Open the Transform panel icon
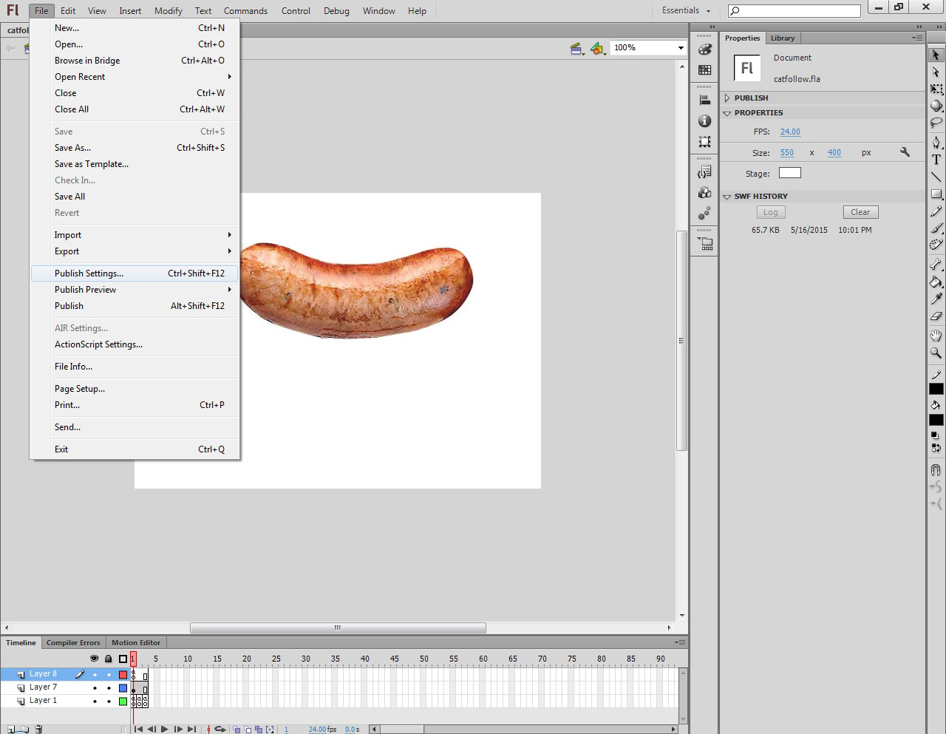This screenshot has height=734, width=946. tap(705, 141)
